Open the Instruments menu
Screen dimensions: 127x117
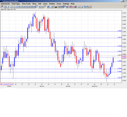(5, 4)
